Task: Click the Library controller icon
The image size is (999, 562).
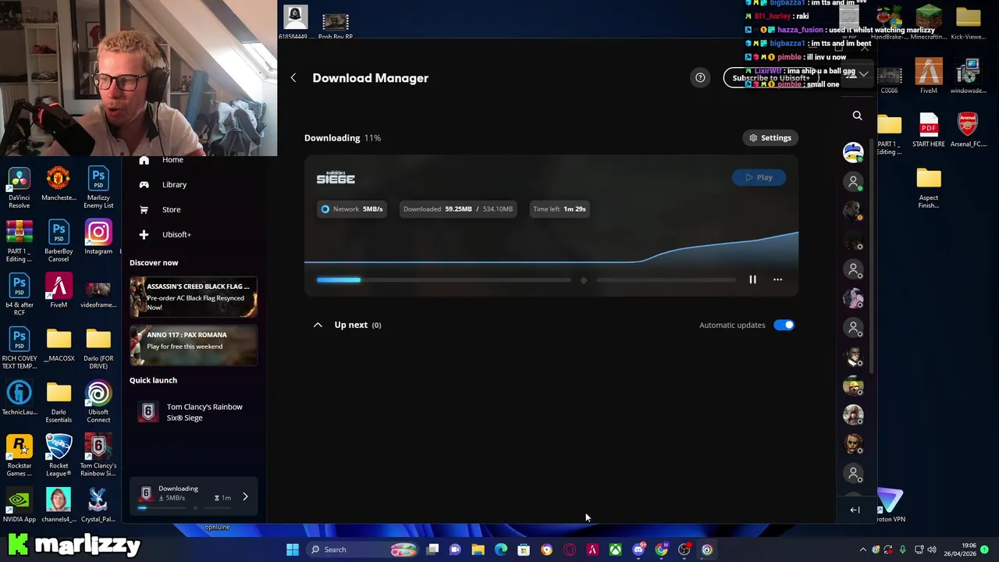Action: (x=144, y=185)
